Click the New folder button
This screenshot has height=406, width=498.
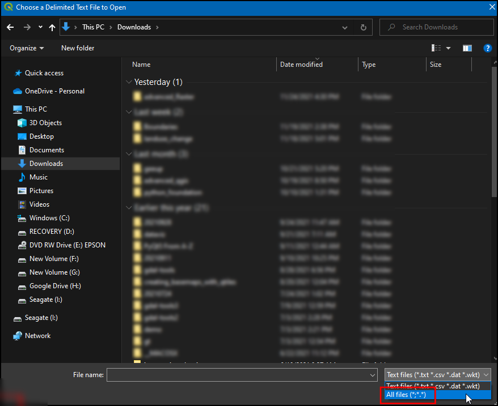(78, 48)
